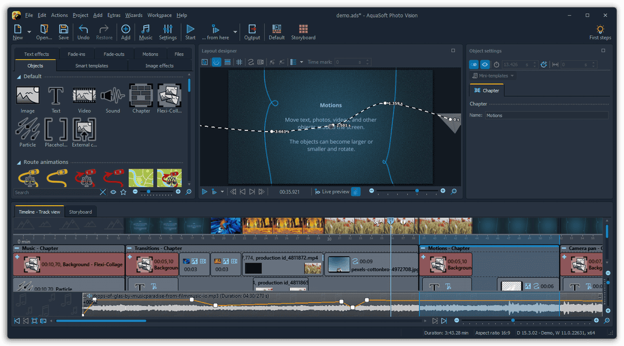
Task: Toggle the eye visibility in Object settings
Action: [485, 64]
